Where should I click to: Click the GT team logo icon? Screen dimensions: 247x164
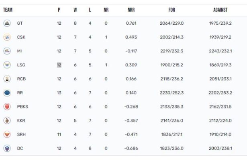(x=7, y=23)
